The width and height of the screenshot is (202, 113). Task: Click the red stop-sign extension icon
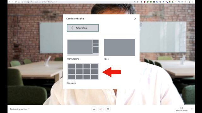click(x=145, y=2)
